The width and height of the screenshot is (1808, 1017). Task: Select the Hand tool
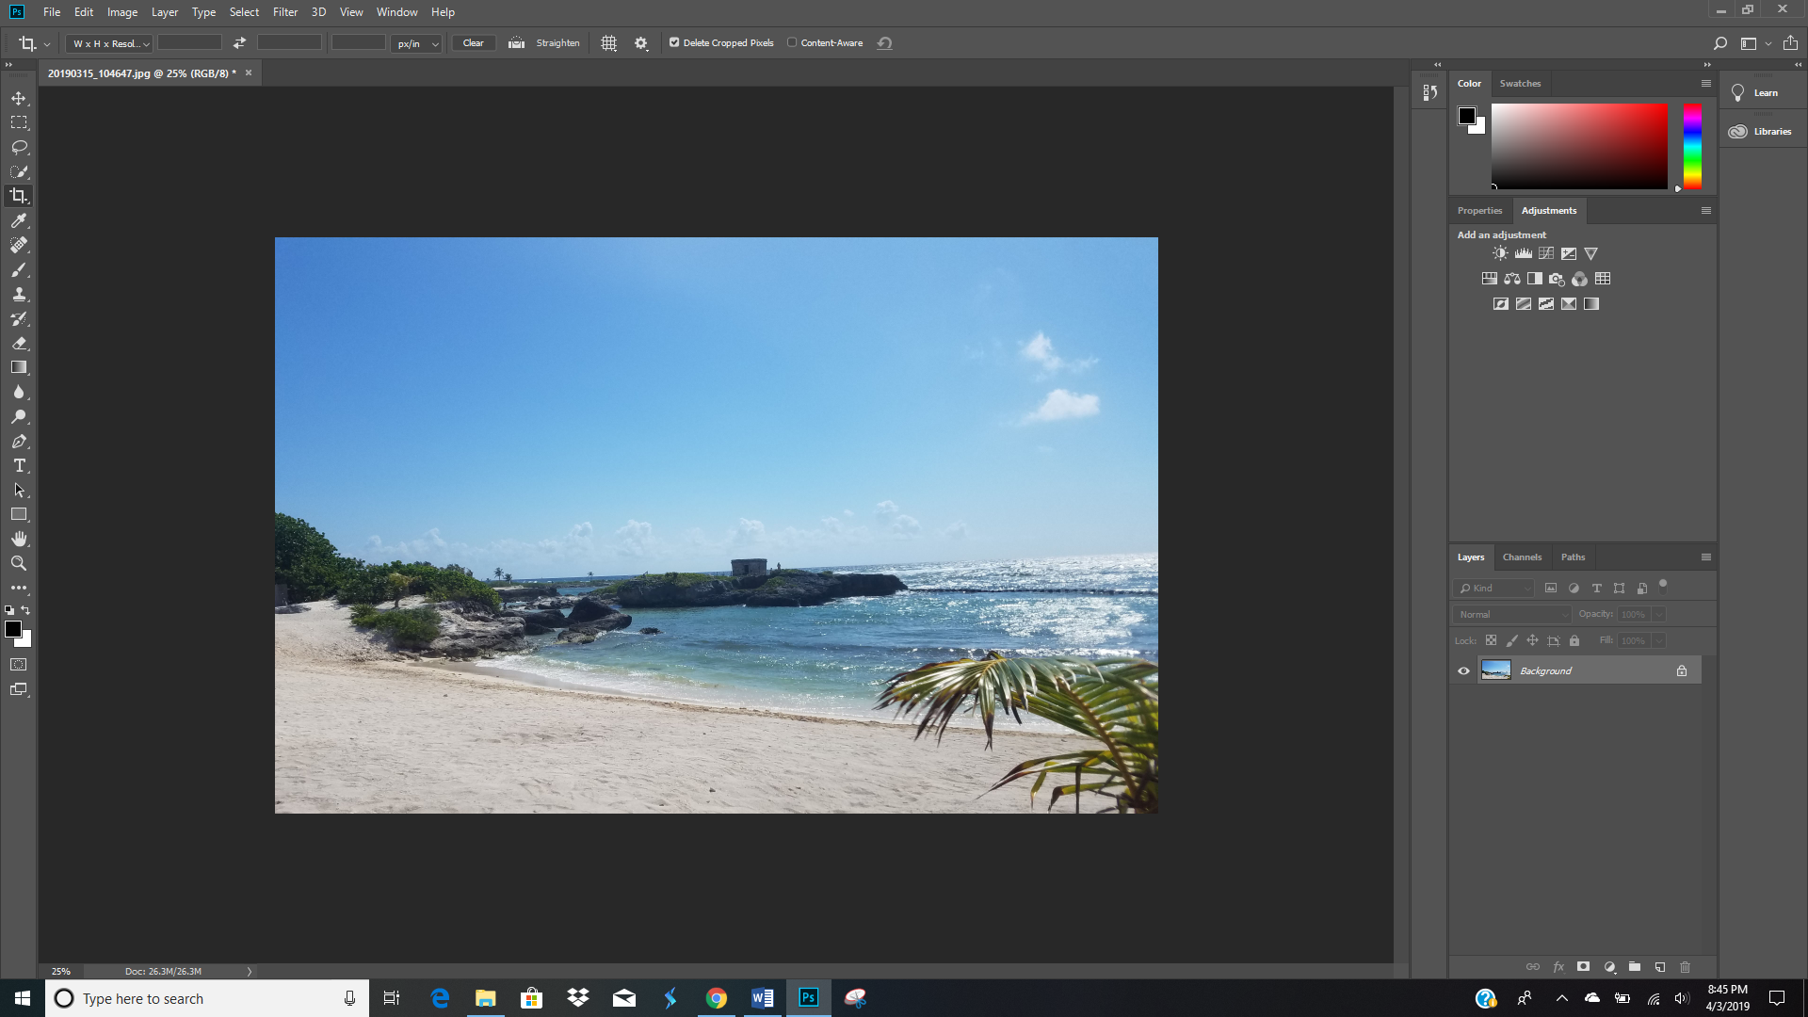point(19,539)
